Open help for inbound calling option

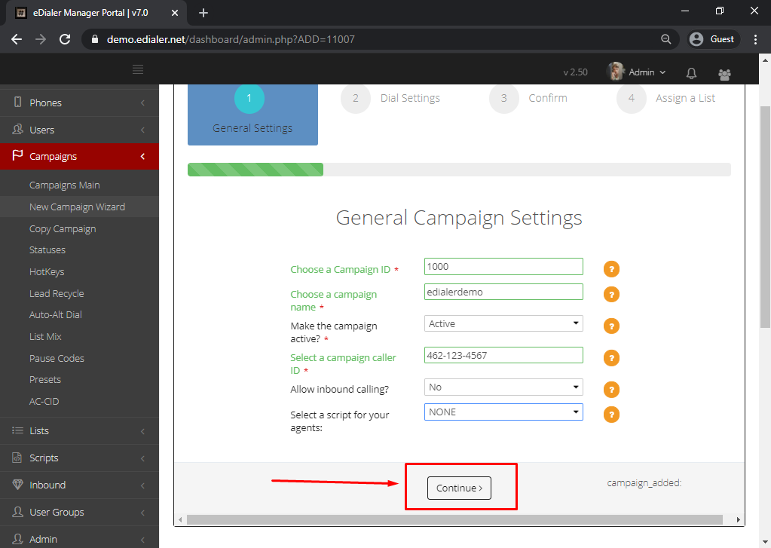(611, 390)
